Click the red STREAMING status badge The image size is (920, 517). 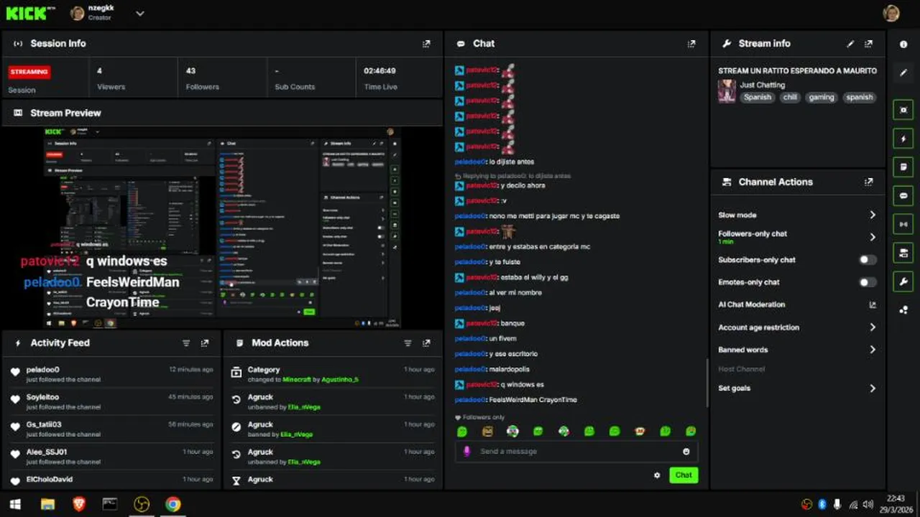29,72
